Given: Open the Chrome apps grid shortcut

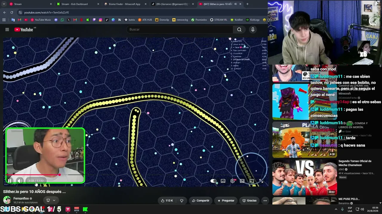Looking at the screenshot, I should pyautogui.click(x=4, y=20).
